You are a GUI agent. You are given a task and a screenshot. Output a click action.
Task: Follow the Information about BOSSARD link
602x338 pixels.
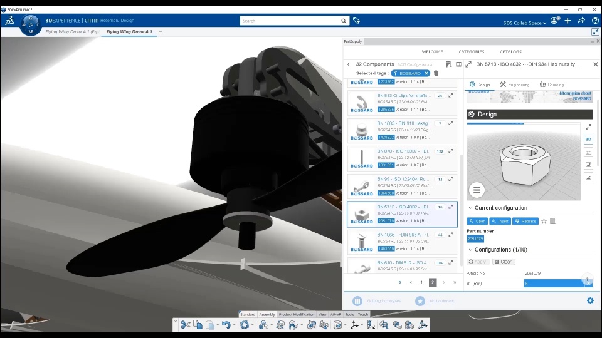pos(575,96)
